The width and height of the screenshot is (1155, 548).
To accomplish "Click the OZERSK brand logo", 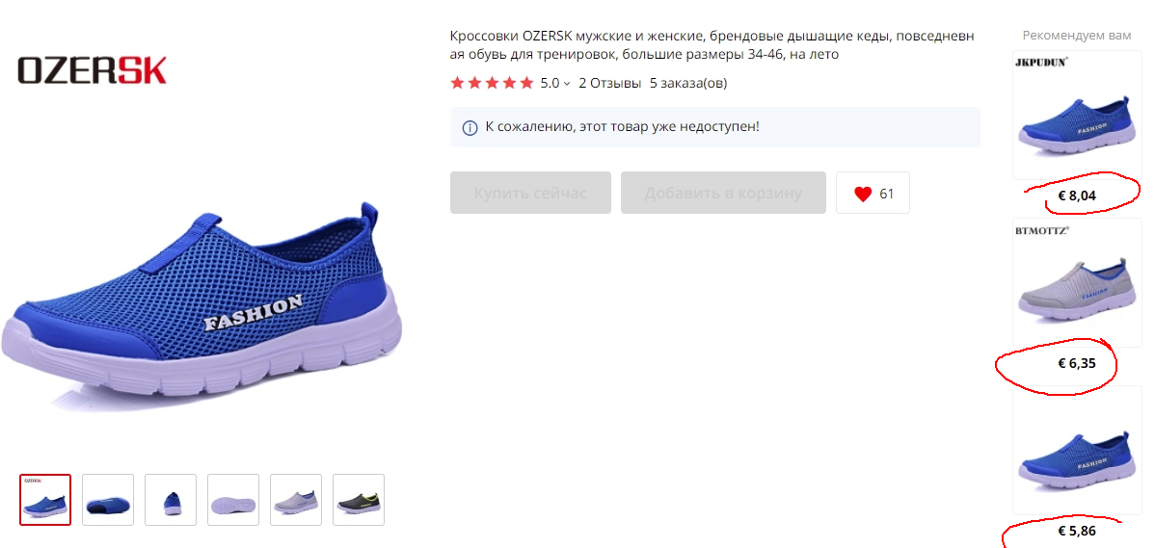I will [x=93, y=70].
